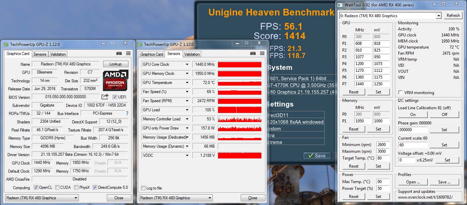Expand GPU only Power Draw dropdown
This screenshot has height=205, width=467.
187,128
